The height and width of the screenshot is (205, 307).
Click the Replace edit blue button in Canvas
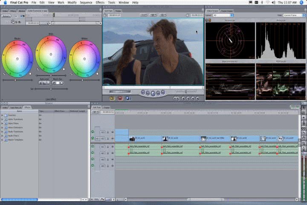[128, 98]
